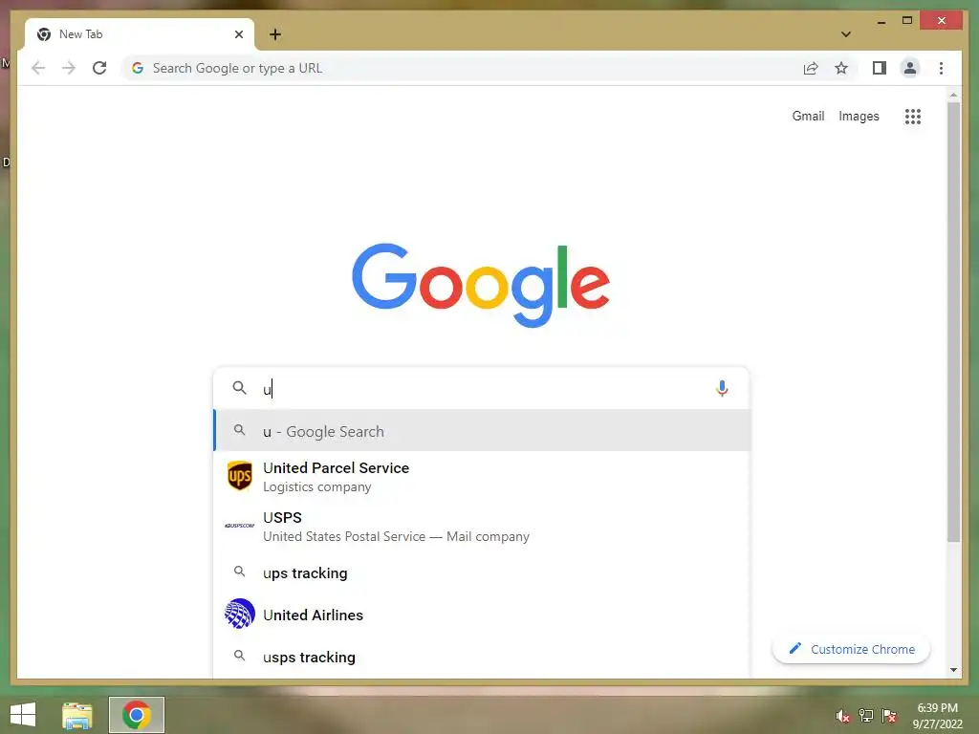
Task: Start voice search with the microphone
Action: (x=722, y=388)
